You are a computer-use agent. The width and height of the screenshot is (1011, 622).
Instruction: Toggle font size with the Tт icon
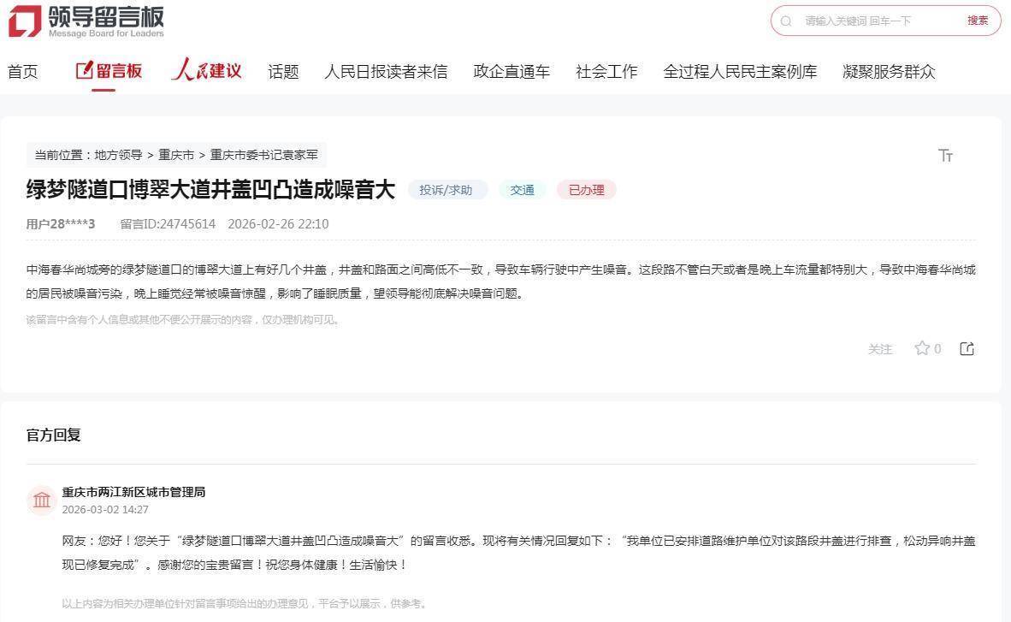coord(945,155)
